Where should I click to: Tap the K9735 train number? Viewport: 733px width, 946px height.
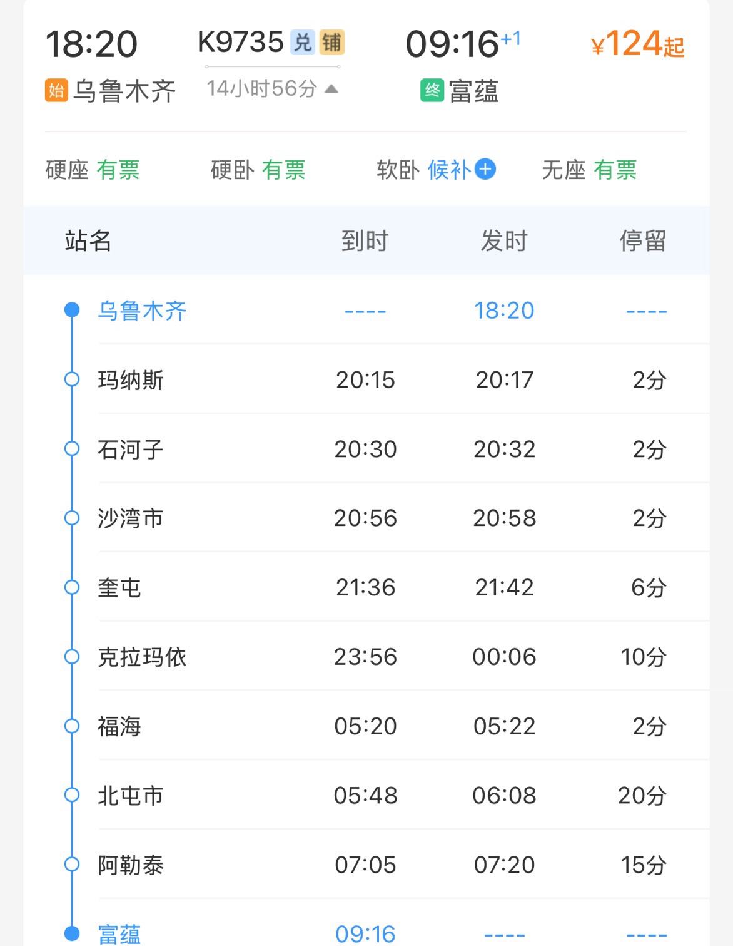(241, 43)
